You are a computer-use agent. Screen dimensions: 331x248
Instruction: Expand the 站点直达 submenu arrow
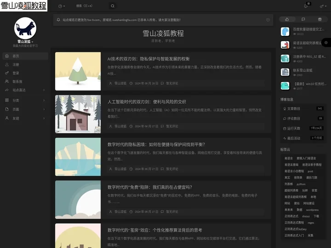(44, 90)
